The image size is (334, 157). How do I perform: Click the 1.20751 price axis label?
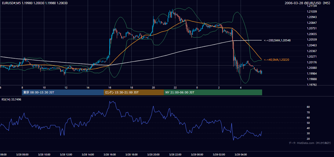(312, 28)
